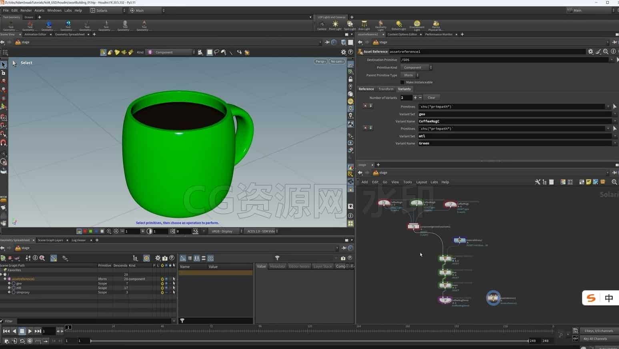Add a Camera from the shelf
619x349 pixels.
[322, 26]
